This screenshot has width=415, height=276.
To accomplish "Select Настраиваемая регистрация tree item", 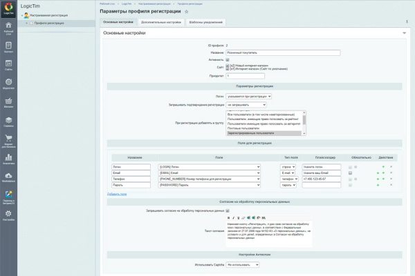I will [x=48, y=15].
